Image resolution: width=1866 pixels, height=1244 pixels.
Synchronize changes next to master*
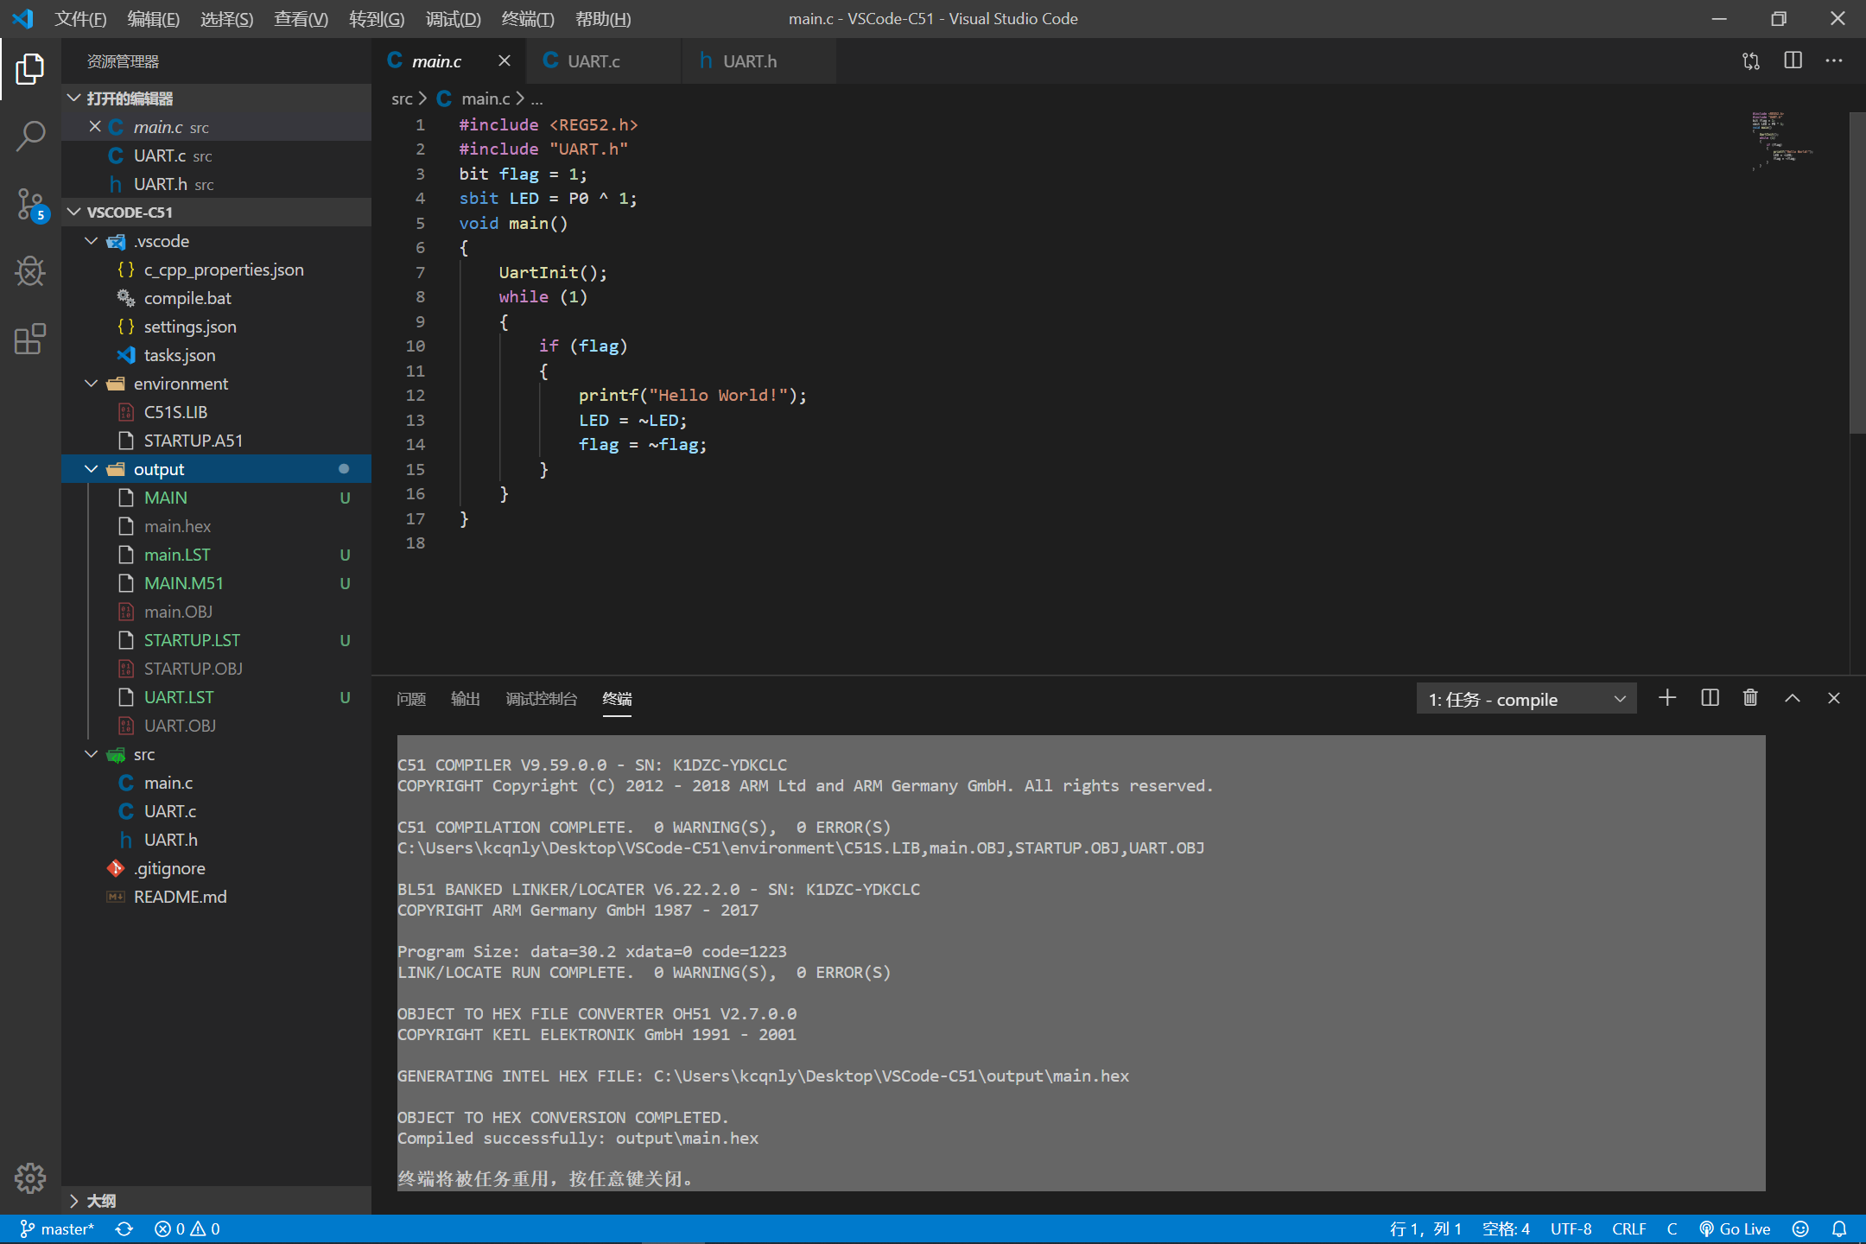coord(124,1228)
